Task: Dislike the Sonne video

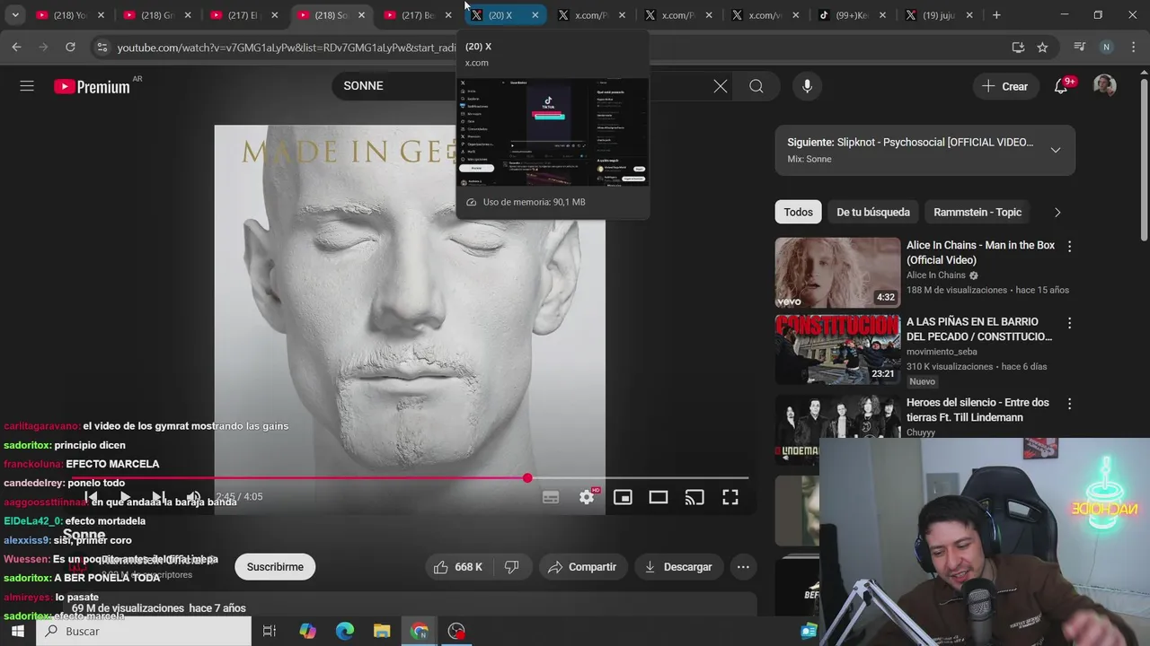Action: (512, 567)
